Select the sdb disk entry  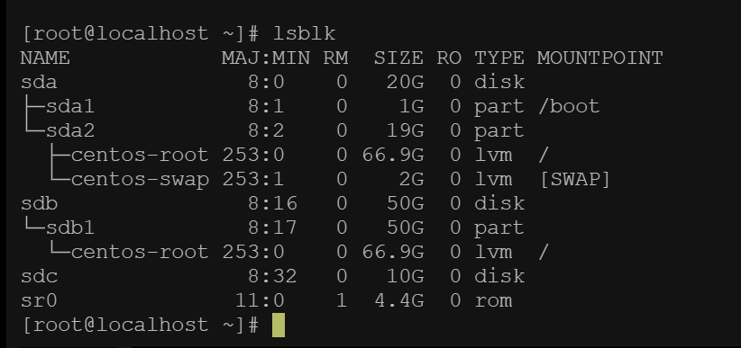[39, 204]
